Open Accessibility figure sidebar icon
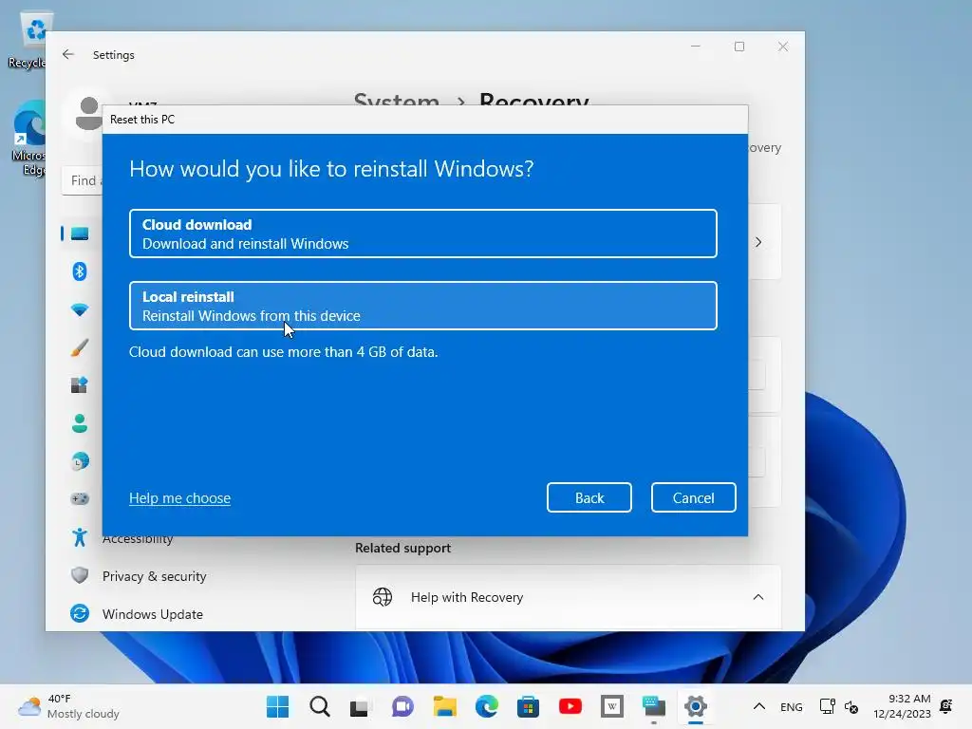The width and height of the screenshot is (972, 729). click(x=80, y=537)
